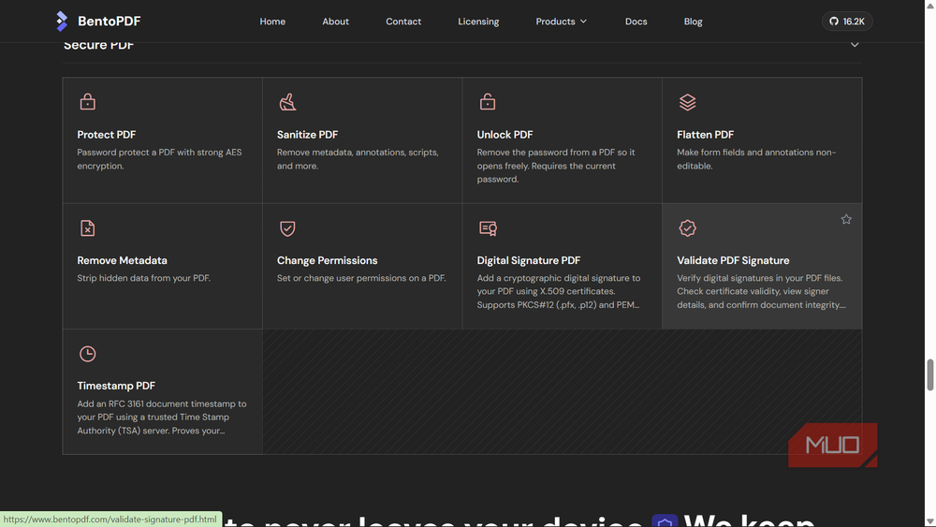Click the Timestamp PDF clock icon
Screen dimensions: 936x527
coord(88,354)
